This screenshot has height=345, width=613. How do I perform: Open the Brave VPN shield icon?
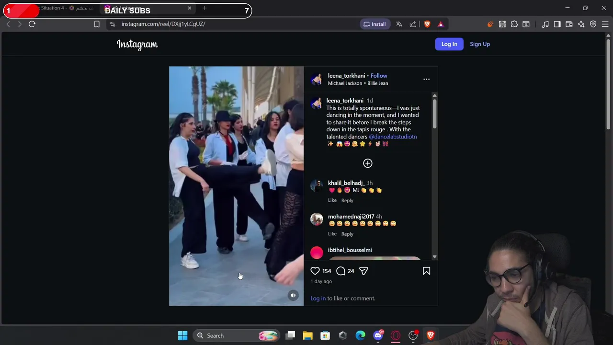coord(593,24)
